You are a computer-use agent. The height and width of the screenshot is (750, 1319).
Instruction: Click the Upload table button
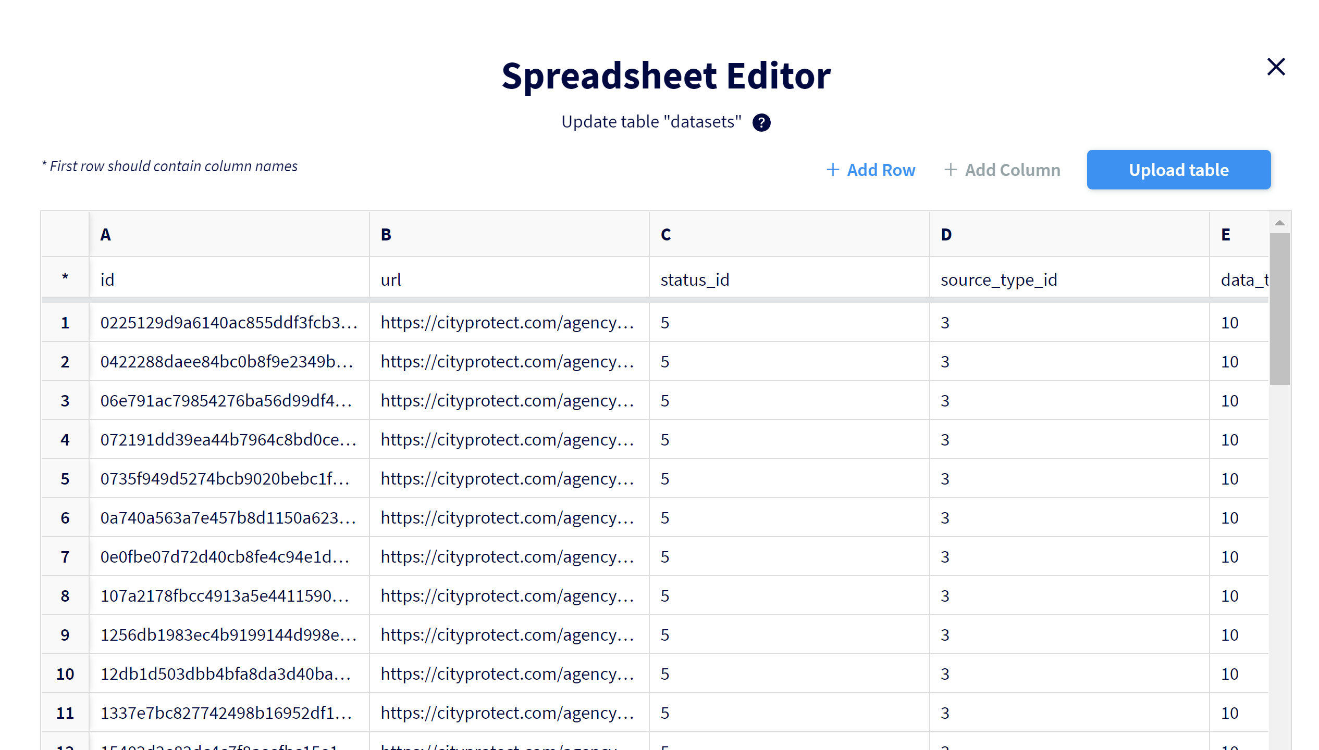coord(1178,170)
